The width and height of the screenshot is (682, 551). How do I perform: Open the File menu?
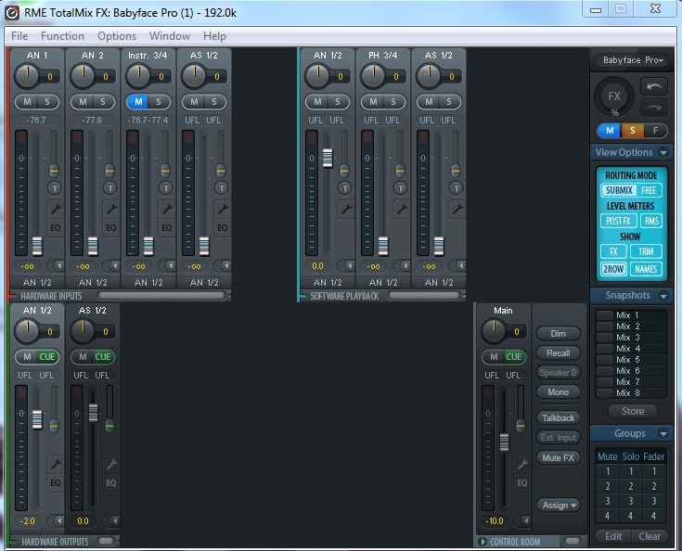(x=19, y=36)
